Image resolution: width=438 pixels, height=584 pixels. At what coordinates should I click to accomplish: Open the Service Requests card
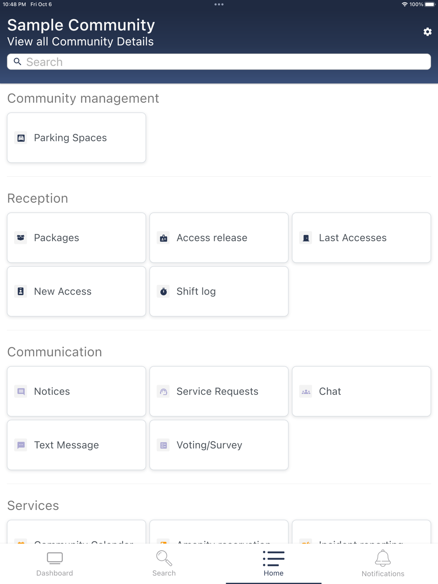[x=219, y=391]
